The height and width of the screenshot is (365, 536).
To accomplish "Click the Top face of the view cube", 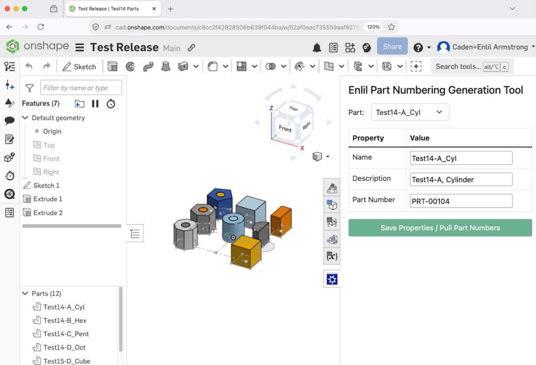I will [293, 109].
